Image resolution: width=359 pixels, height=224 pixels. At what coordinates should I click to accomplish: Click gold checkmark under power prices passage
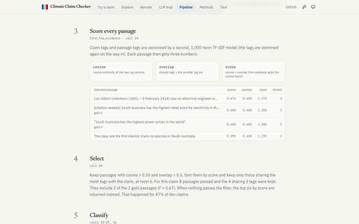click(x=98, y=127)
